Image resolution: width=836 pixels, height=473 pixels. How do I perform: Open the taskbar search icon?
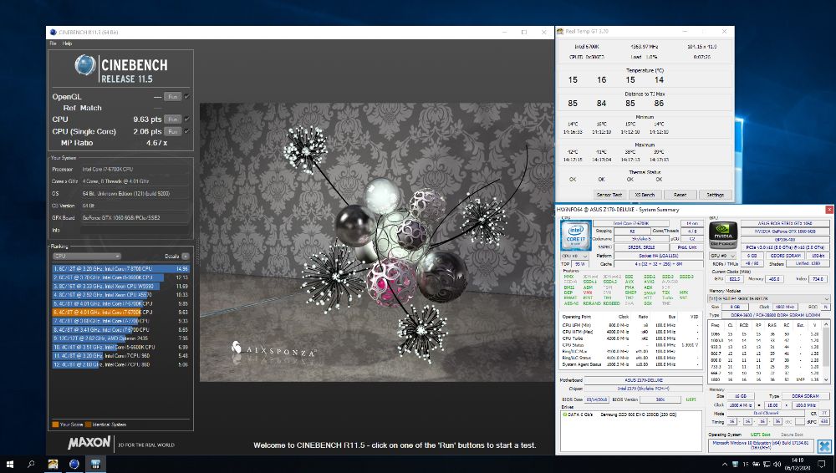tap(31, 465)
